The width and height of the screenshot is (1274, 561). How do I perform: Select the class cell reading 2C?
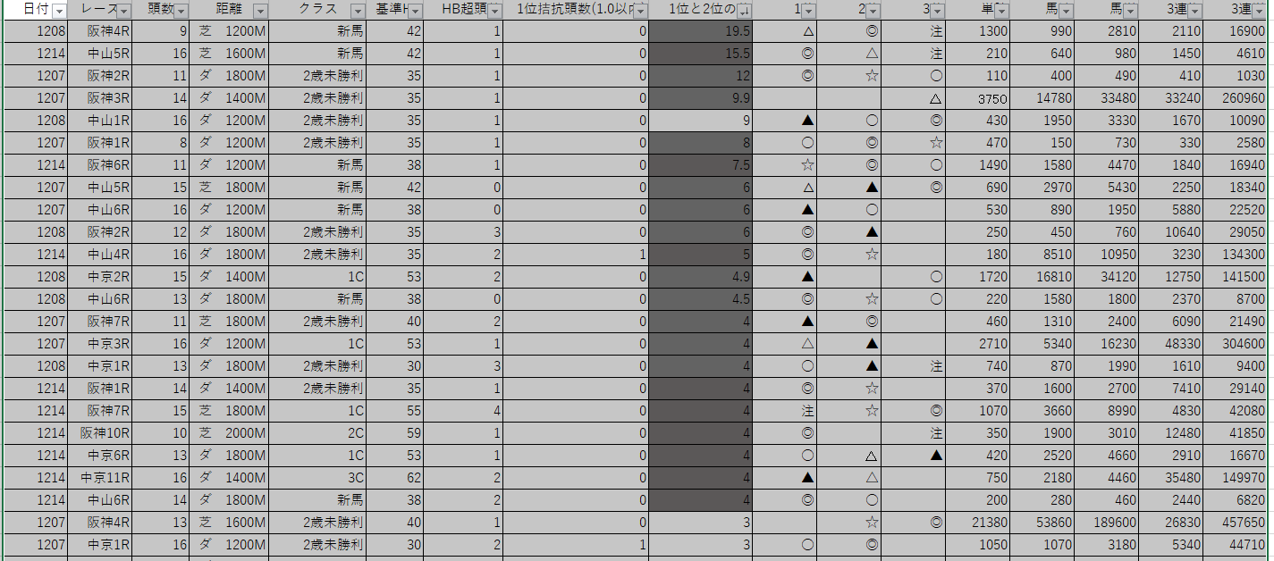point(317,433)
